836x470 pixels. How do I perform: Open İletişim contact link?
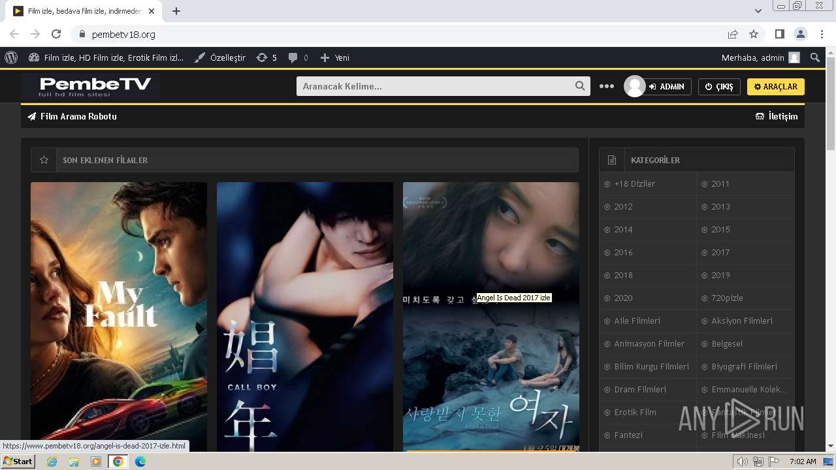(x=777, y=116)
